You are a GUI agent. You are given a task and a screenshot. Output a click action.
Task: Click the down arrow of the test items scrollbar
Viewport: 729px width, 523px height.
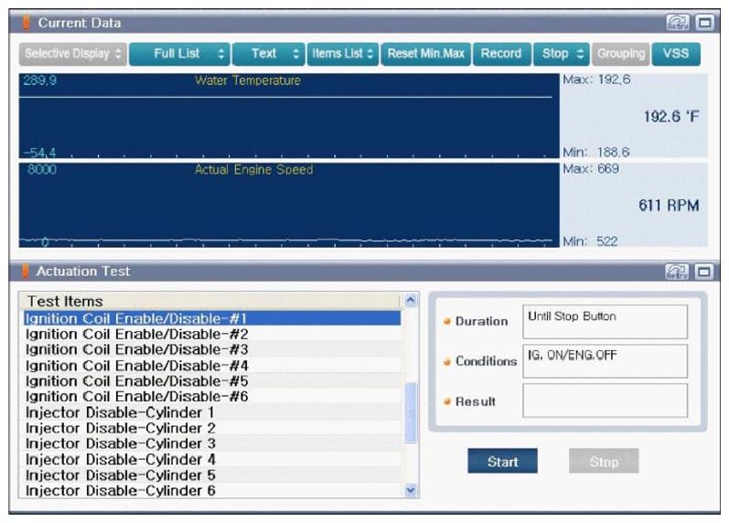click(411, 490)
